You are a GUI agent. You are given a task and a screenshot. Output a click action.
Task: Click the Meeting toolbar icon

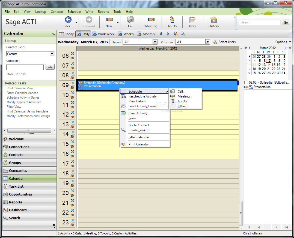tap(151, 20)
